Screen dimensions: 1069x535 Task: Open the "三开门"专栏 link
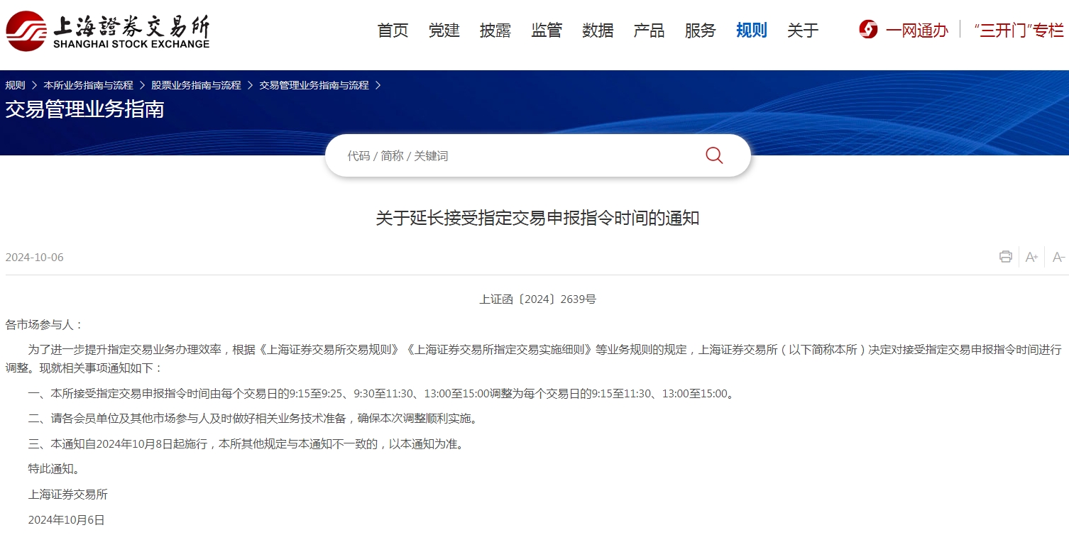pyautogui.click(x=1019, y=31)
